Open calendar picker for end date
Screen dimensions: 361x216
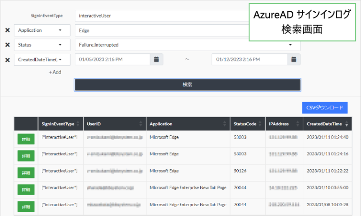(x=294, y=60)
